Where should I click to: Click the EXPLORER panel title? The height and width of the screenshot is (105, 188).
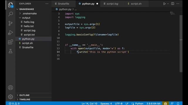[25, 4]
